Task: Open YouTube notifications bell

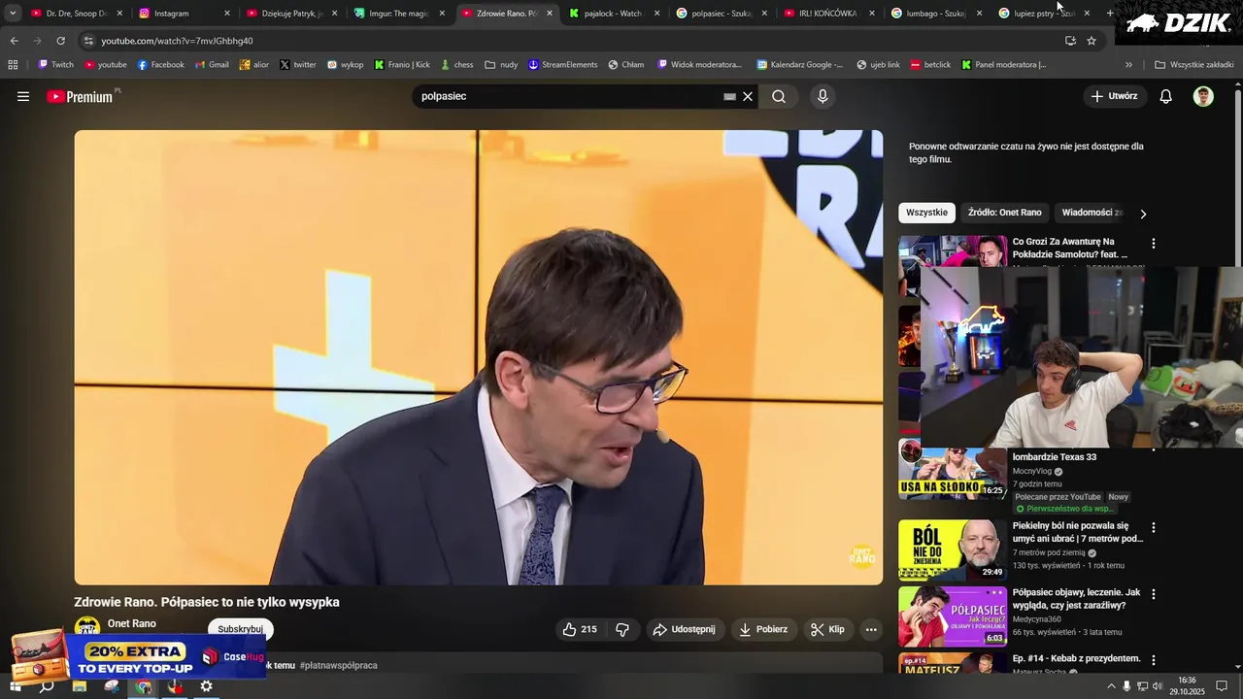Action: pyautogui.click(x=1166, y=96)
